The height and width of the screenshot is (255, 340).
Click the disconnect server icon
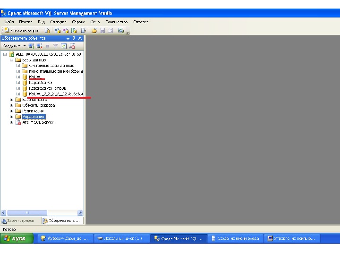point(40,46)
